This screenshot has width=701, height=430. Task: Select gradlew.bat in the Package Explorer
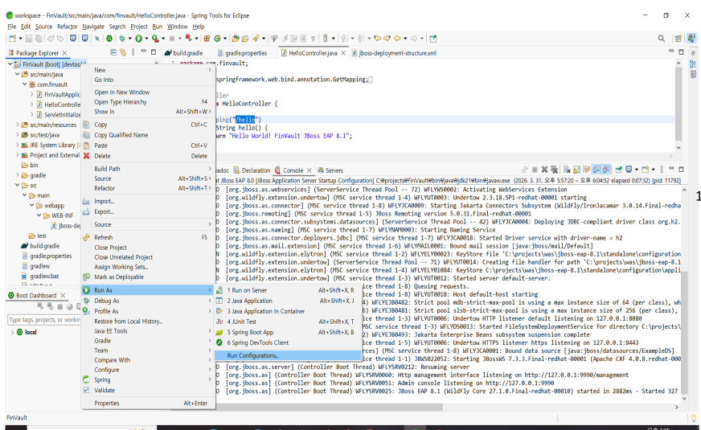[x=44, y=276]
